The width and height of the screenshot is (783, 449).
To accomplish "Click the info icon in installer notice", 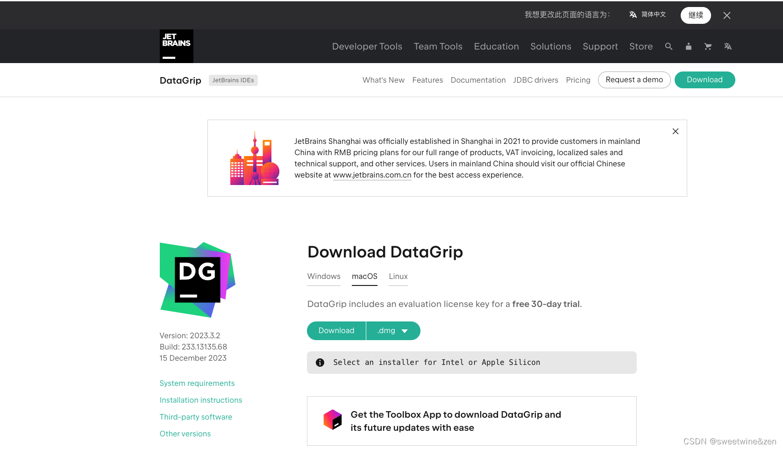I will [x=320, y=363].
